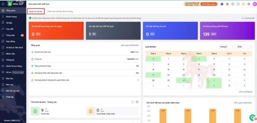Click the MISA ASP logo
This screenshot has width=257, height=123.
click(x=16, y=4)
